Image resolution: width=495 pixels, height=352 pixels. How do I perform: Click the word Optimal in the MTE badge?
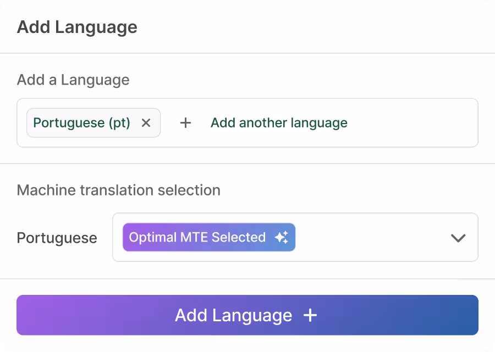pyautogui.click(x=153, y=238)
